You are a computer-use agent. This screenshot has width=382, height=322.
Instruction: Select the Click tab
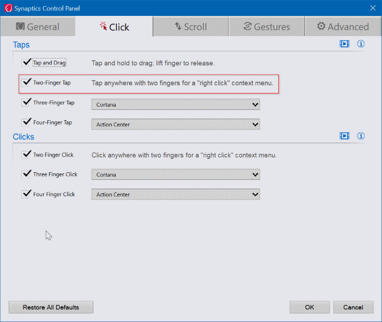114,27
